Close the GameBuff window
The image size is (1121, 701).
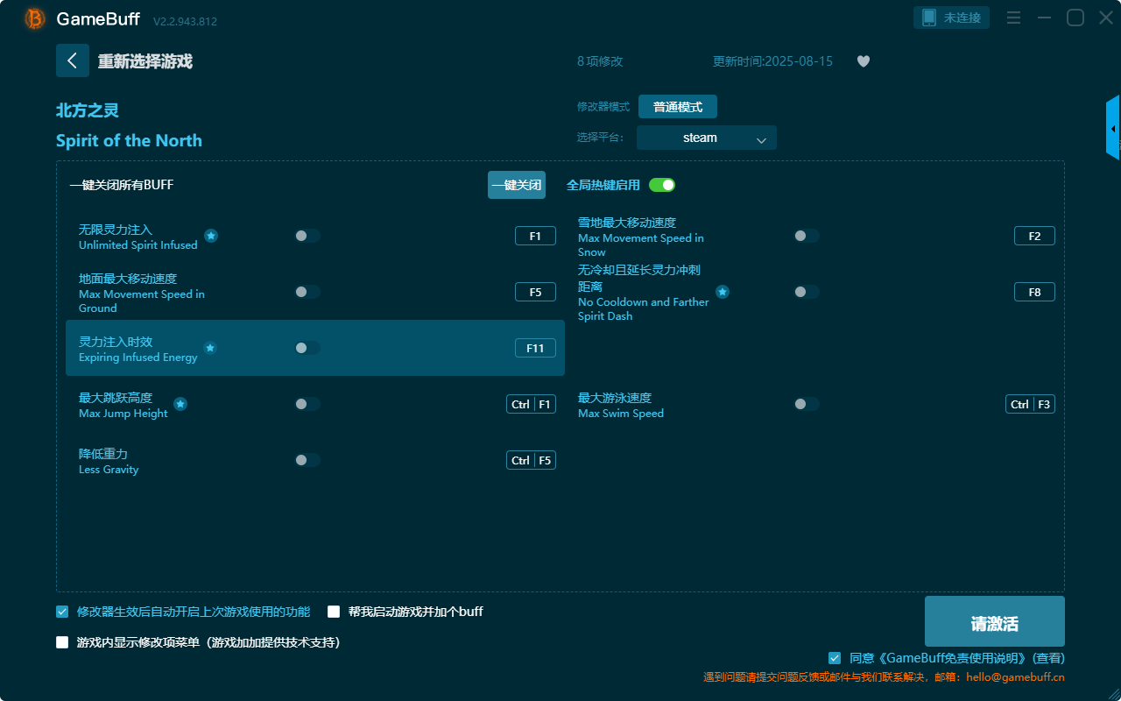pos(1105,18)
